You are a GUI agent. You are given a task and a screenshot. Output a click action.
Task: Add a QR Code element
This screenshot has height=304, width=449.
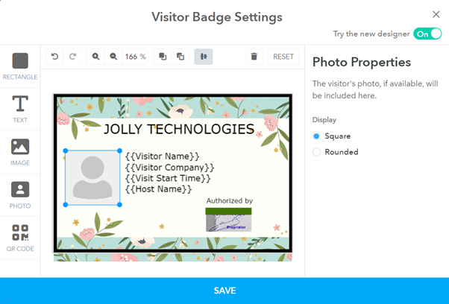tap(20, 238)
